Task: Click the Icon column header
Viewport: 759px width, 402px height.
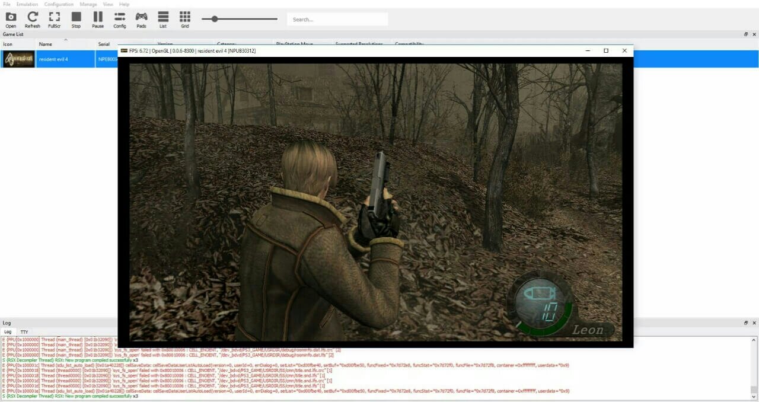Action: pos(18,44)
